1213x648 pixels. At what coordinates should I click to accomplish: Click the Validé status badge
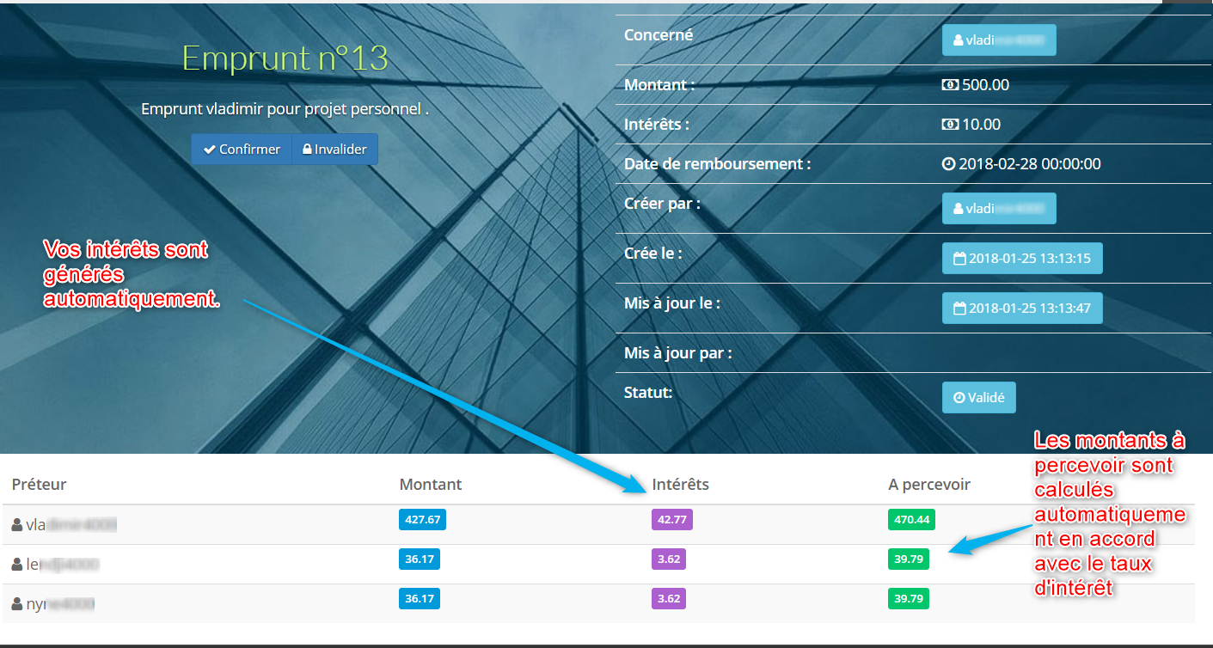click(978, 398)
